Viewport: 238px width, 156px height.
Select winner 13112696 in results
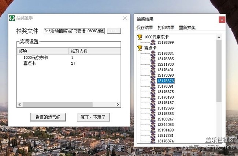click(x=166, y=108)
